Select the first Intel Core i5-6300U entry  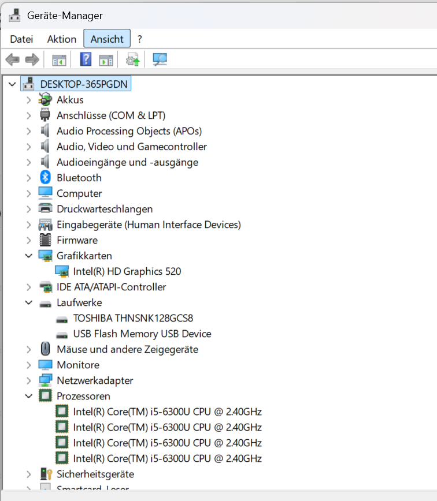(167, 412)
